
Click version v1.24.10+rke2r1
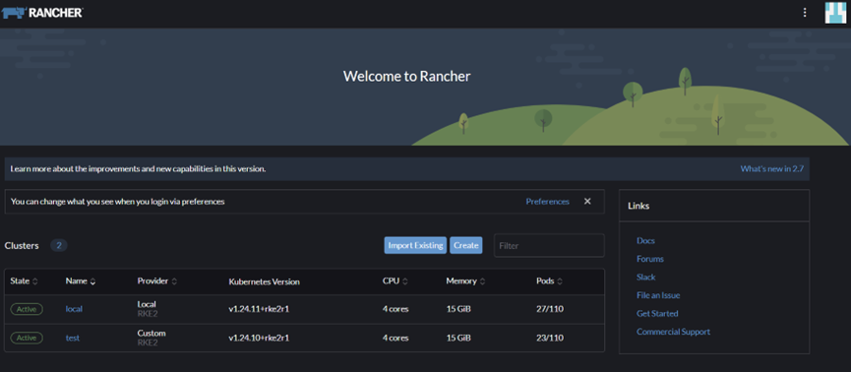(259, 338)
